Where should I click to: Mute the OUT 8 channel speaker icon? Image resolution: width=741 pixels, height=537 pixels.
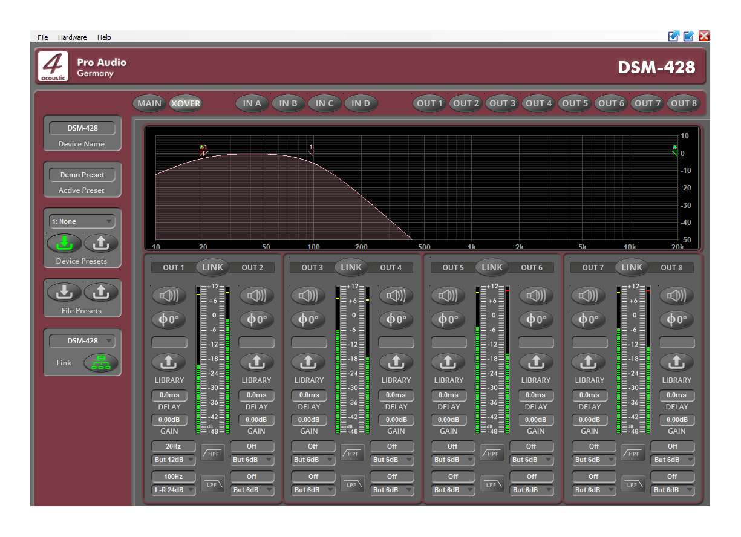[676, 296]
